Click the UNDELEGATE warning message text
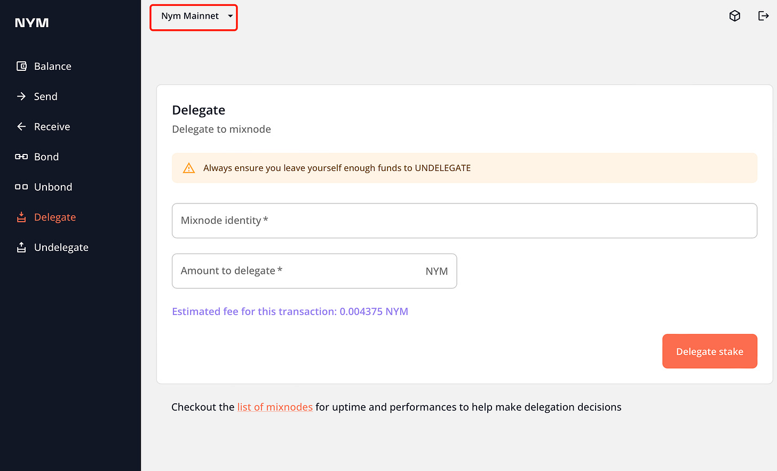Image resolution: width=777 pixels, height=471 pixels. coord(337,168)
